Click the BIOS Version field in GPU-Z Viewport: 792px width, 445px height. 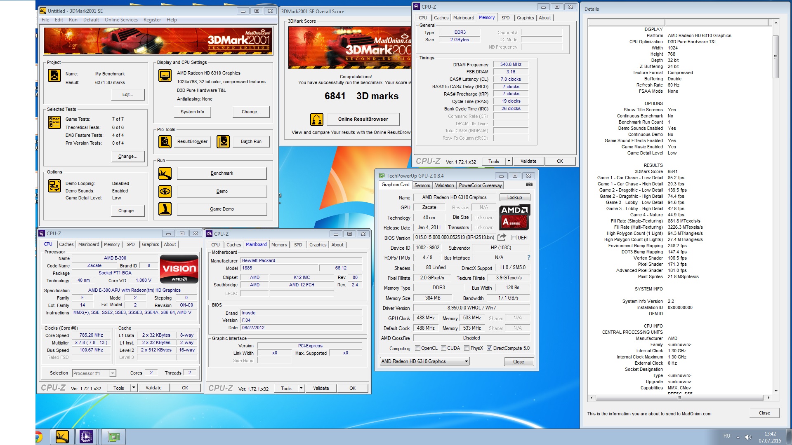455,237
